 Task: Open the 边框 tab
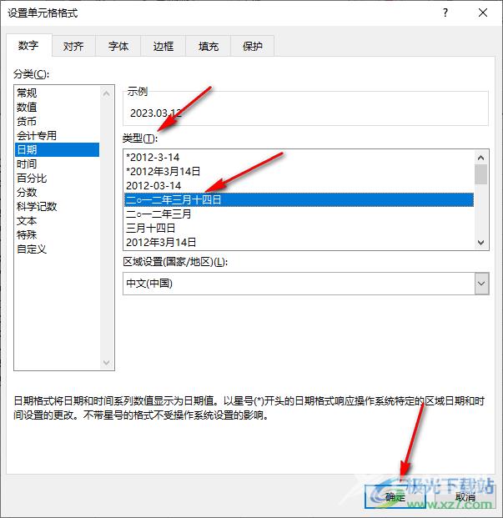(163, 46)
